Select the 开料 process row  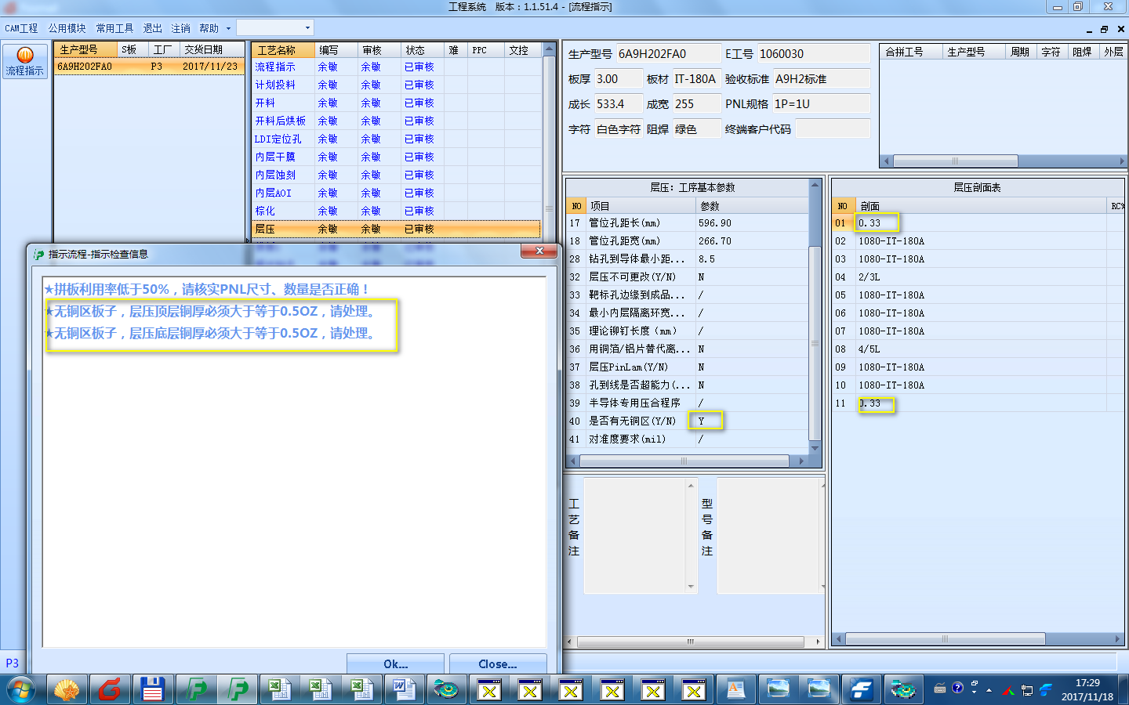coord(396,103)
